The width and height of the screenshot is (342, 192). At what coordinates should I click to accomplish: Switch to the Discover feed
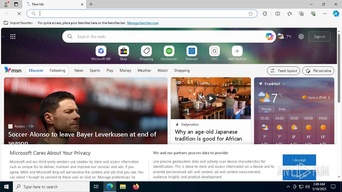click(36, 70)
